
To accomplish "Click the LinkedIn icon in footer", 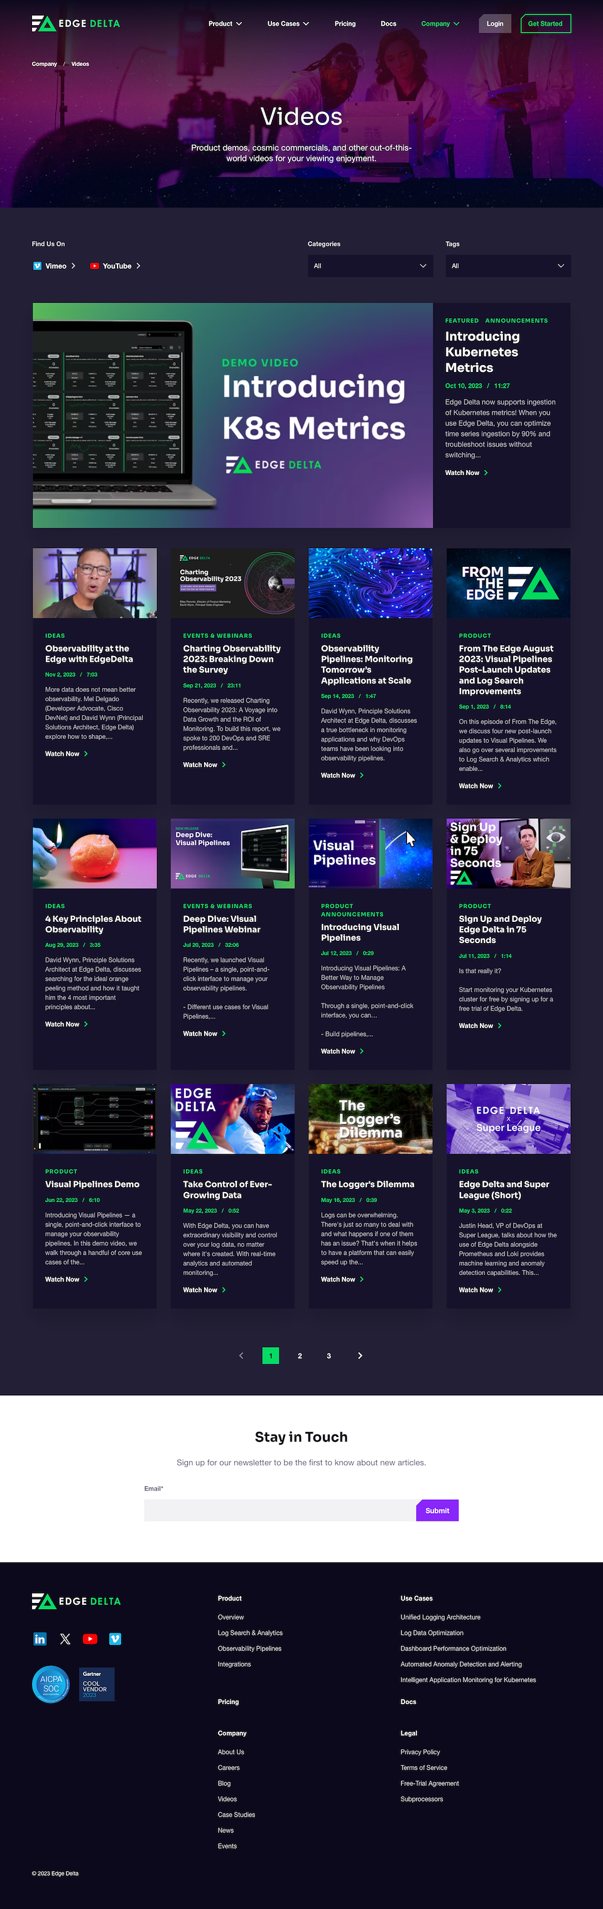I will (x=40, y=1639).
